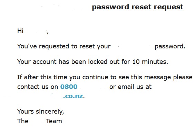195x127 pixels.
Task: Click the comma after the greeting name
Action: 48,33
